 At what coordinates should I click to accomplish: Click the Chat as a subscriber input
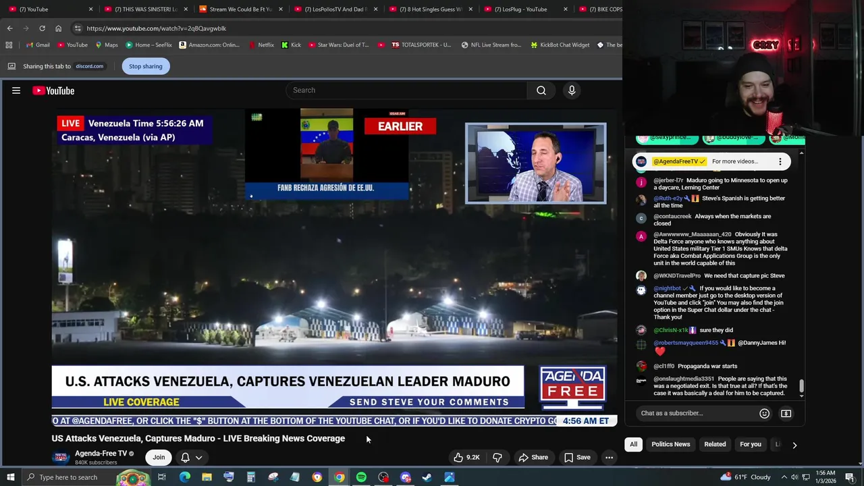tap(697, 413)
